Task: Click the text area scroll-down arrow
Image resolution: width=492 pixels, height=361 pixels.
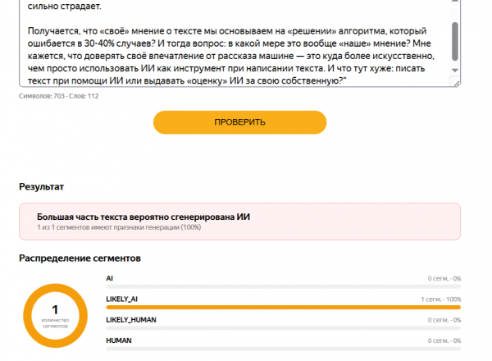Action: point(455,71)
